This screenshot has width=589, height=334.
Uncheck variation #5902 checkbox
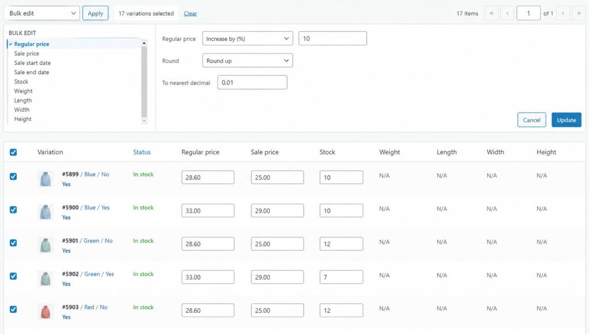[x=13, y=276]
